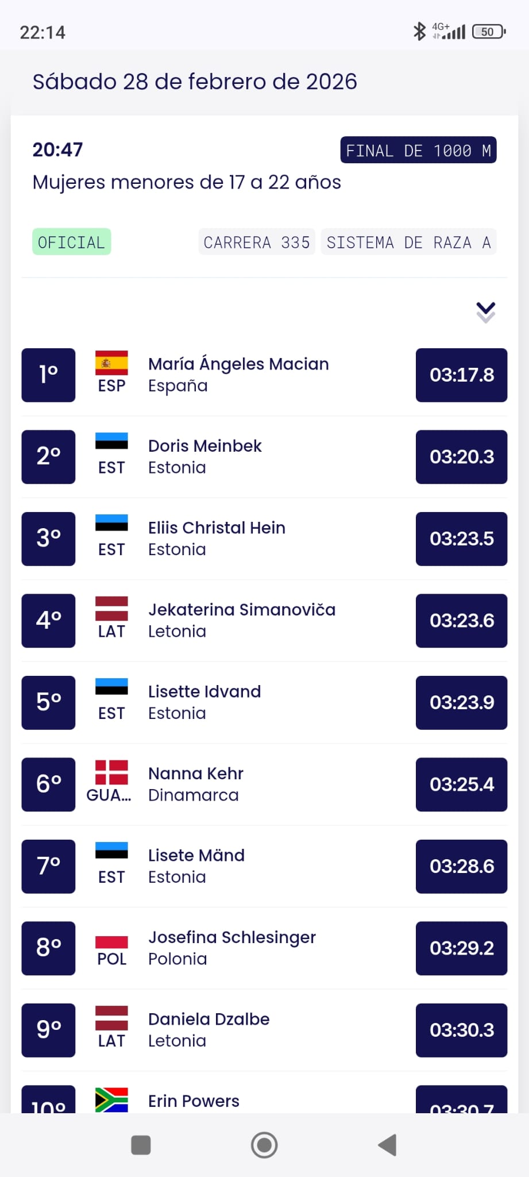
Task: Open recent apps with square button
Action: (x=141, y=1145)
